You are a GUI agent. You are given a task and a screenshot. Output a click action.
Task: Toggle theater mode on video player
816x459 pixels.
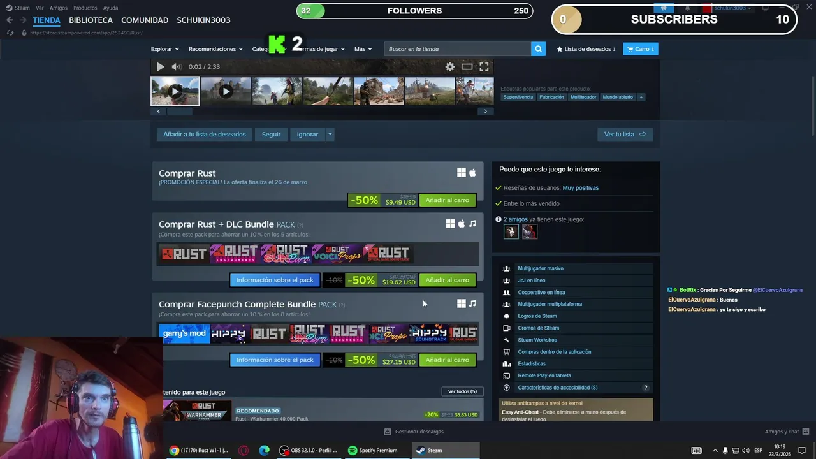tap(467, 66)
